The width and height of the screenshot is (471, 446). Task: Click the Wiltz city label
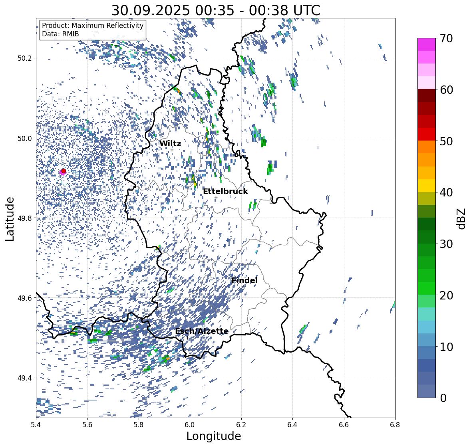point(170,143)
